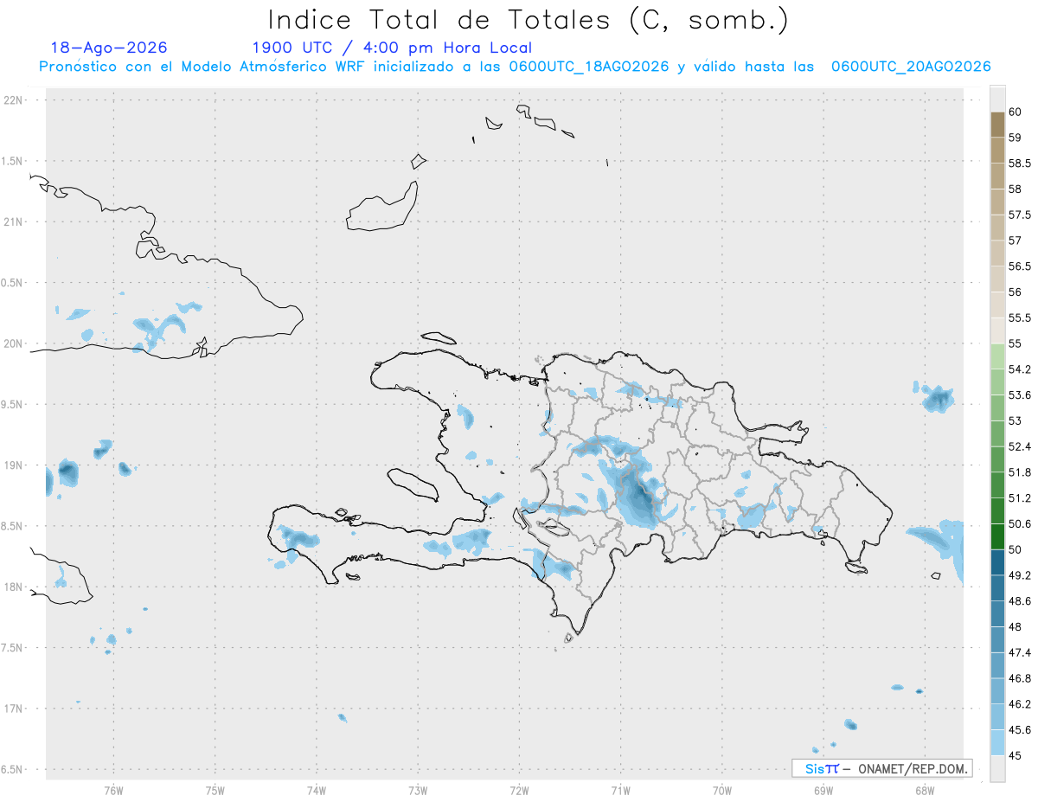Click the darkest brown swatch between 59 and 60

[x=997, y=125]
